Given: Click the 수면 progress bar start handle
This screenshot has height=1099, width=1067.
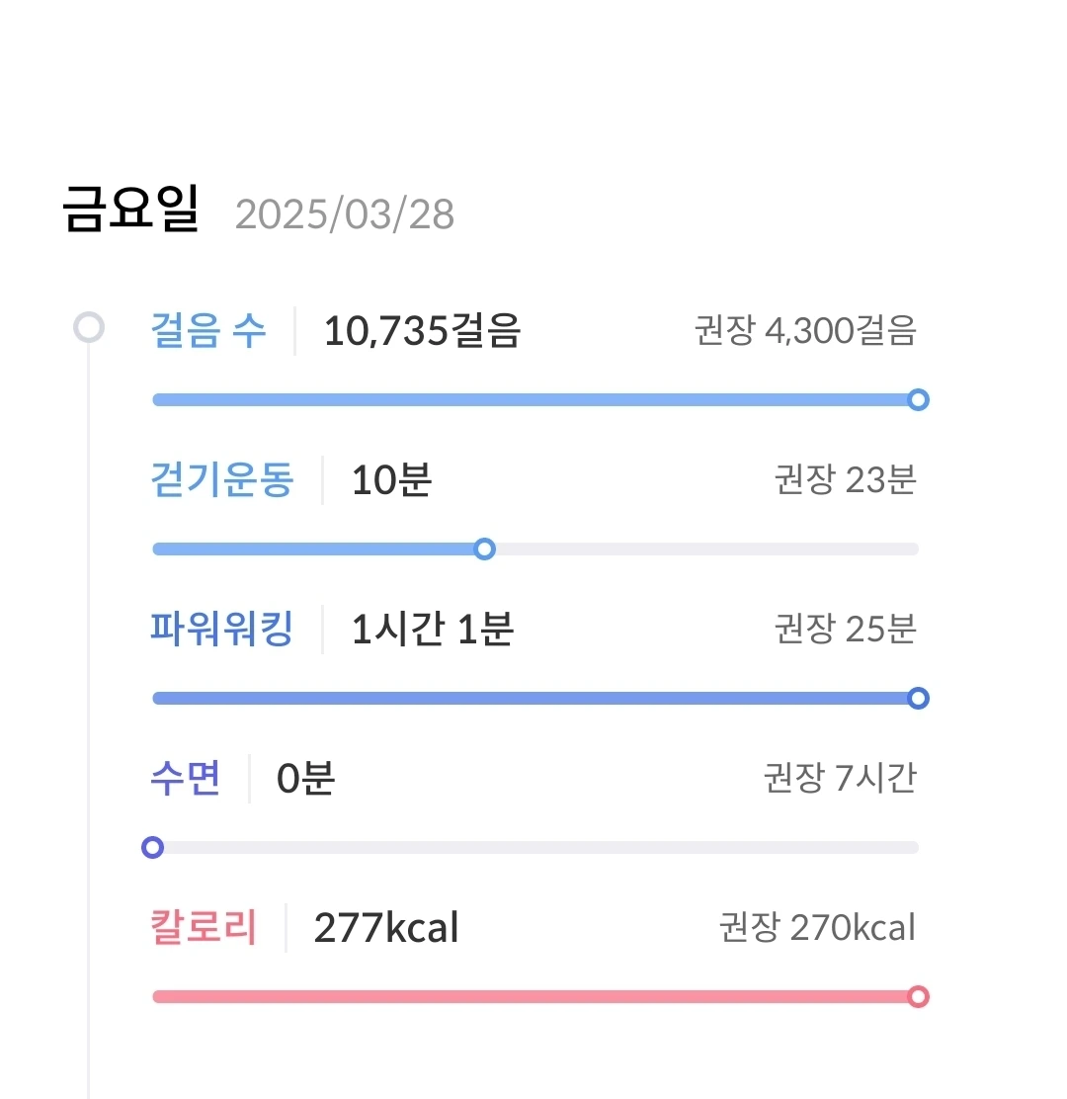Looking at the screenshot, I should pyautogui.click(x=152, y=847).
